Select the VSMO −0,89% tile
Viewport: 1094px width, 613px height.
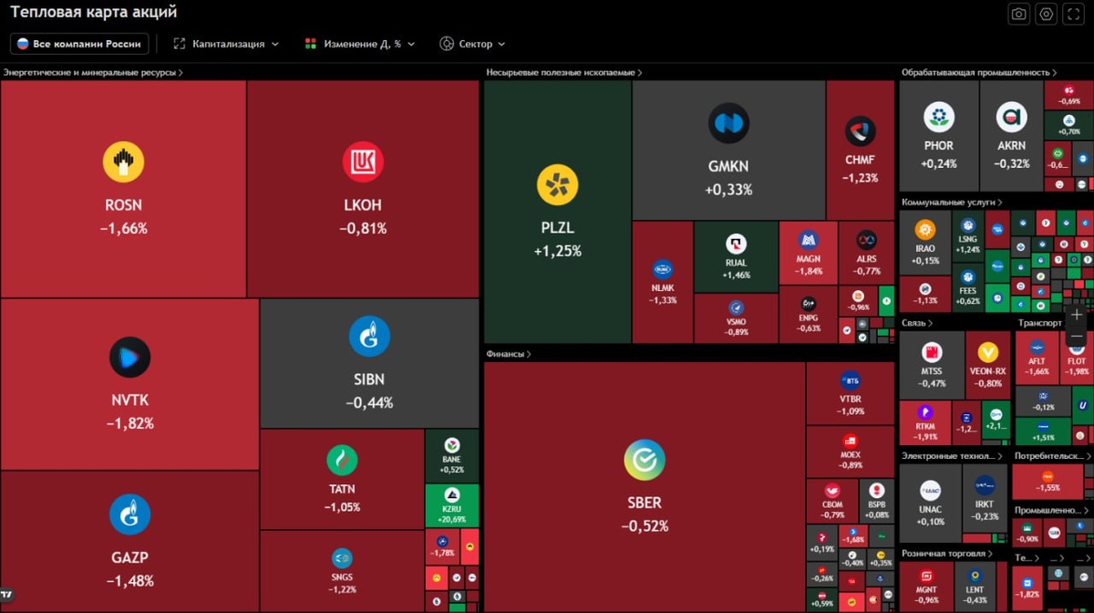[736, 318]
